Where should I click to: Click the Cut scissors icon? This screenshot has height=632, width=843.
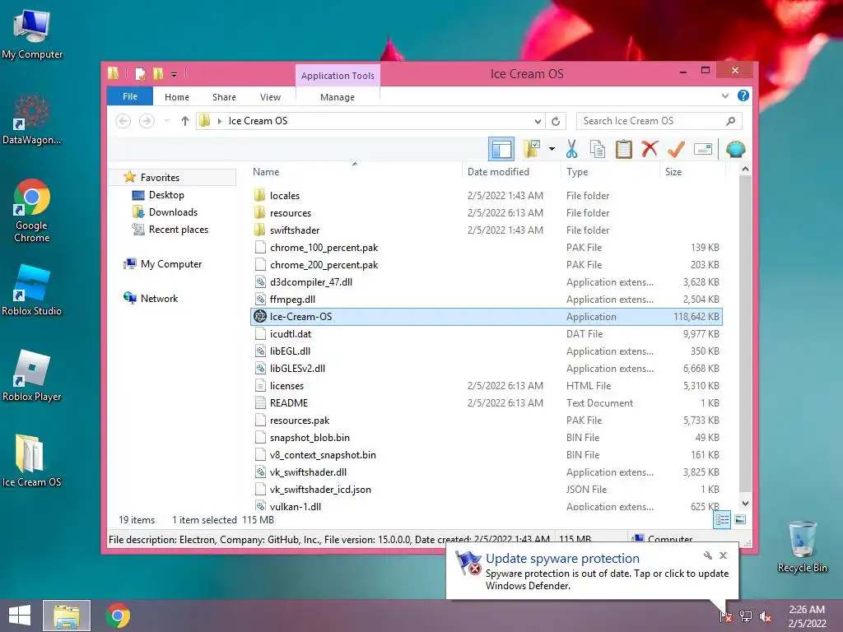(x=571, y=149)
